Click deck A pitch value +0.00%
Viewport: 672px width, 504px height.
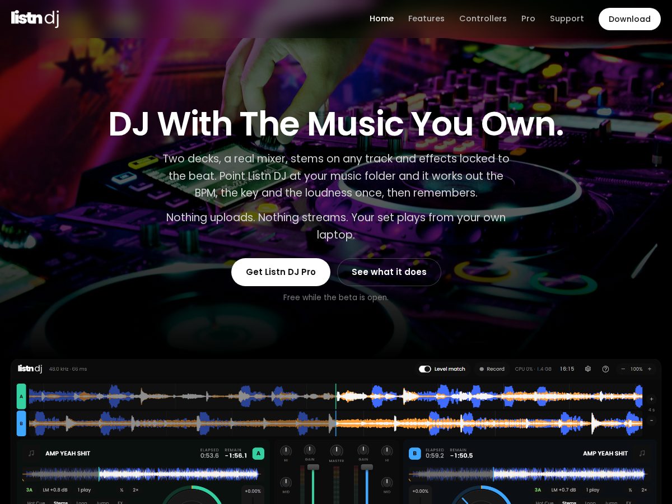click(x=253, y=491)
